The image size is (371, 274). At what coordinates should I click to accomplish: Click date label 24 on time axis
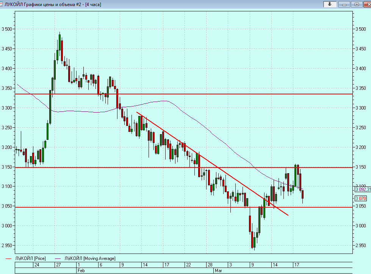coord(37,265)
